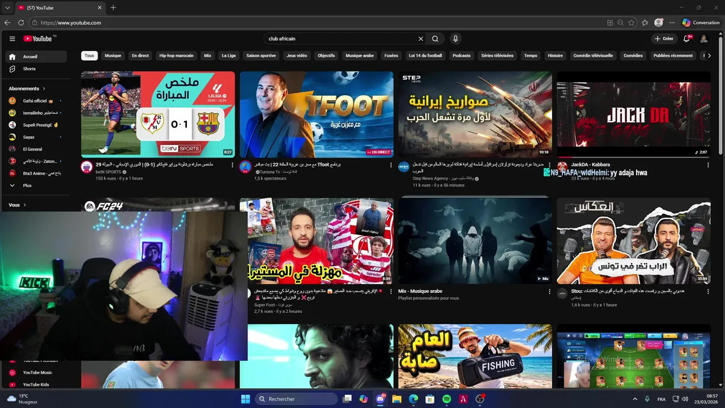Open the browser tab list dropdown
725x408 pixels.
click(x=7, y=7)
